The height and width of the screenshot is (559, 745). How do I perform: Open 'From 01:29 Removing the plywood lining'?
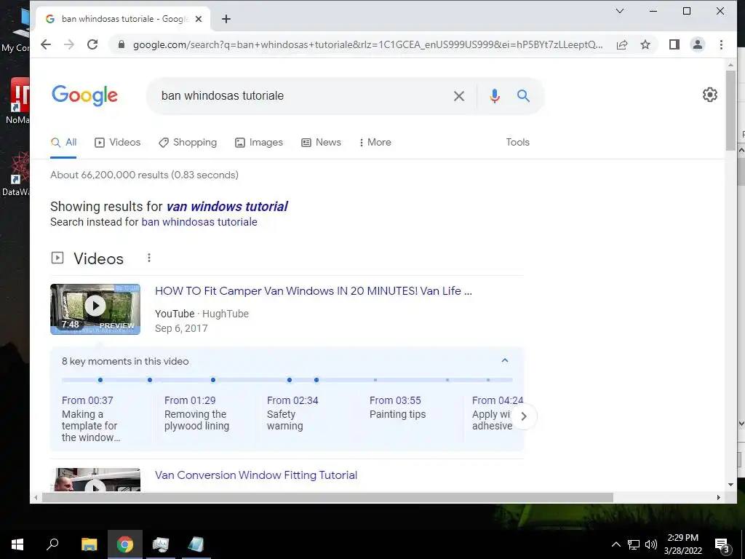tap(196, 413)
